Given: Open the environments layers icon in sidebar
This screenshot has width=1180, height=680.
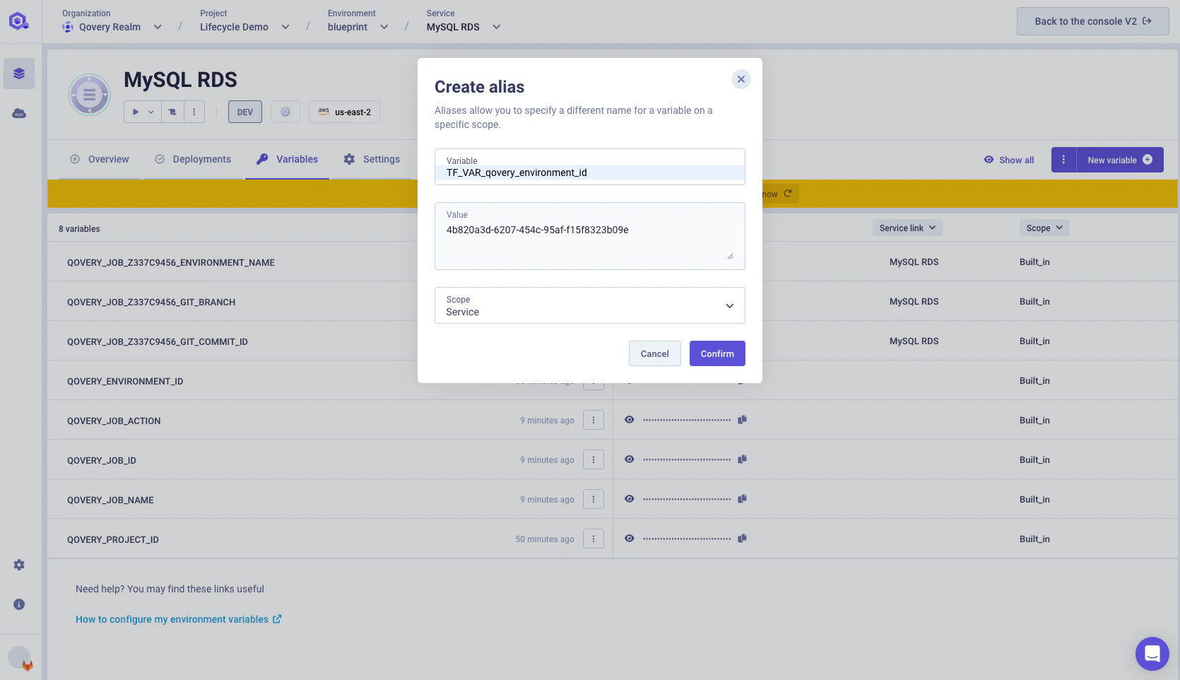Looking at the screenshot, I should coord(19,74).
